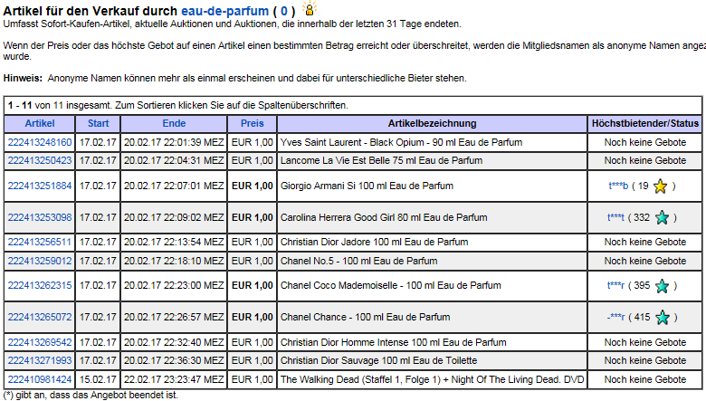
Task: Open item 222413253098
Action: point(40,217)
